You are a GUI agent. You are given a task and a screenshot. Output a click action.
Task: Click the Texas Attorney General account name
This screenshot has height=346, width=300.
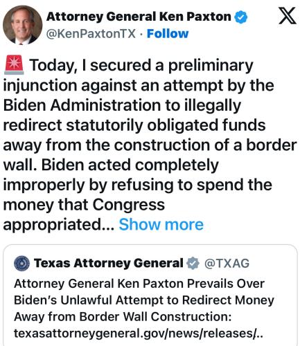pyautogui.click(x=109, y=263)
